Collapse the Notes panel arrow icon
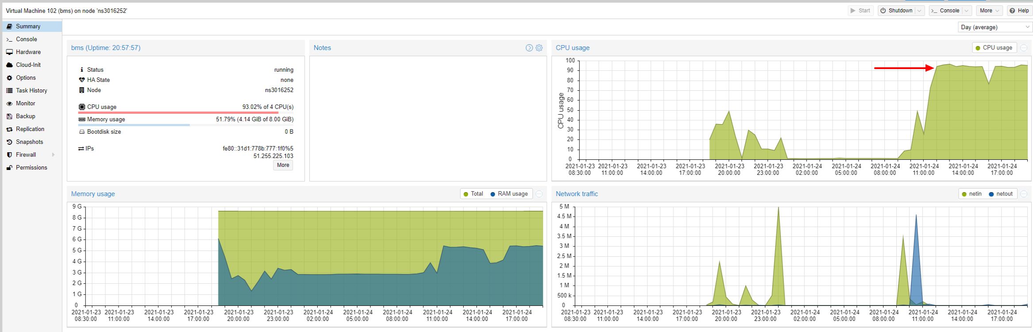 coord(529,48)
